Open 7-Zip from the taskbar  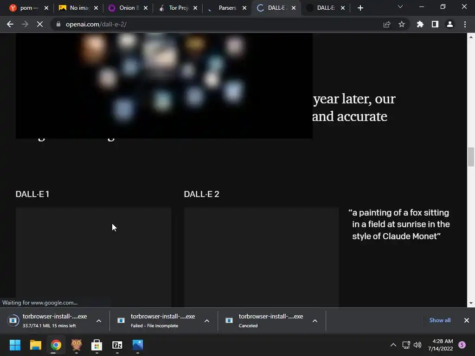pyautogui.click(x=117, y=345)
